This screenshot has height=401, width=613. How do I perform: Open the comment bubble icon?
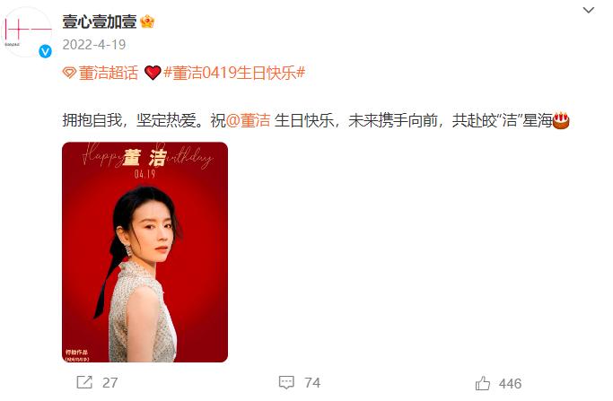pyautogui.click(x=286, y=382)
